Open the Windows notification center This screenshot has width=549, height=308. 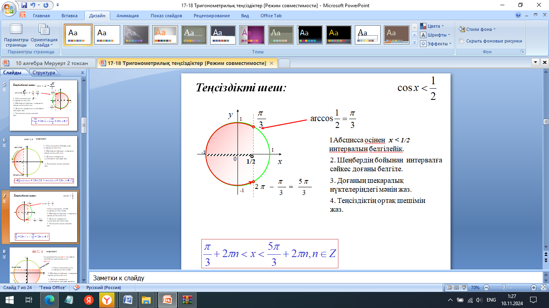click(533, 300)
